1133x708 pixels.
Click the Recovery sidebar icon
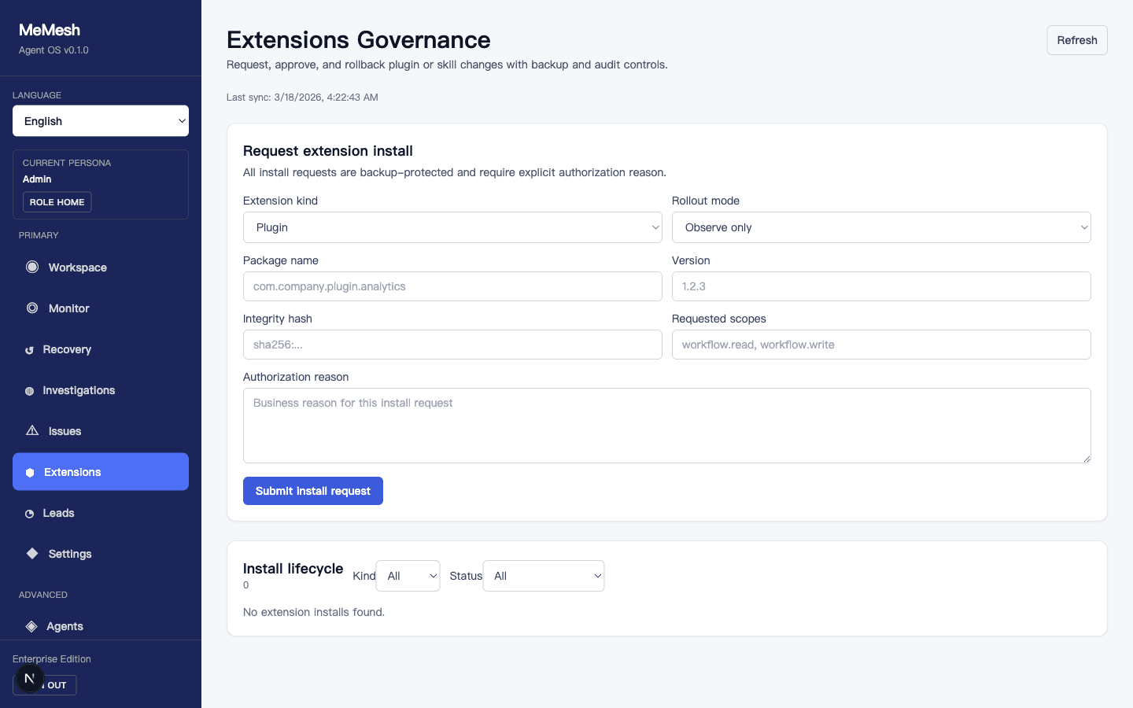[x=32, y=348]
